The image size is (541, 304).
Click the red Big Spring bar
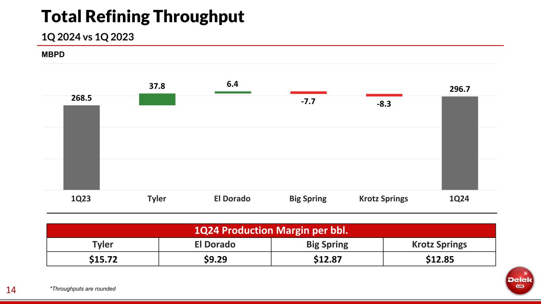(x=308, y=93)
